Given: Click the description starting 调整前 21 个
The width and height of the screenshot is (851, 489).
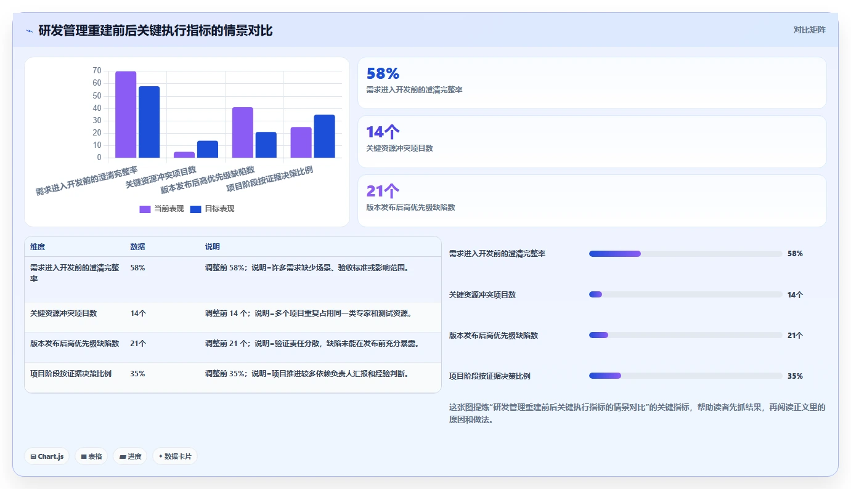Looking at the screenshot, I should 312,344.
